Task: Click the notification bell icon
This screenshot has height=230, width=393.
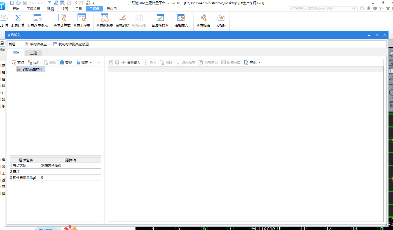Action: point(369,9)
